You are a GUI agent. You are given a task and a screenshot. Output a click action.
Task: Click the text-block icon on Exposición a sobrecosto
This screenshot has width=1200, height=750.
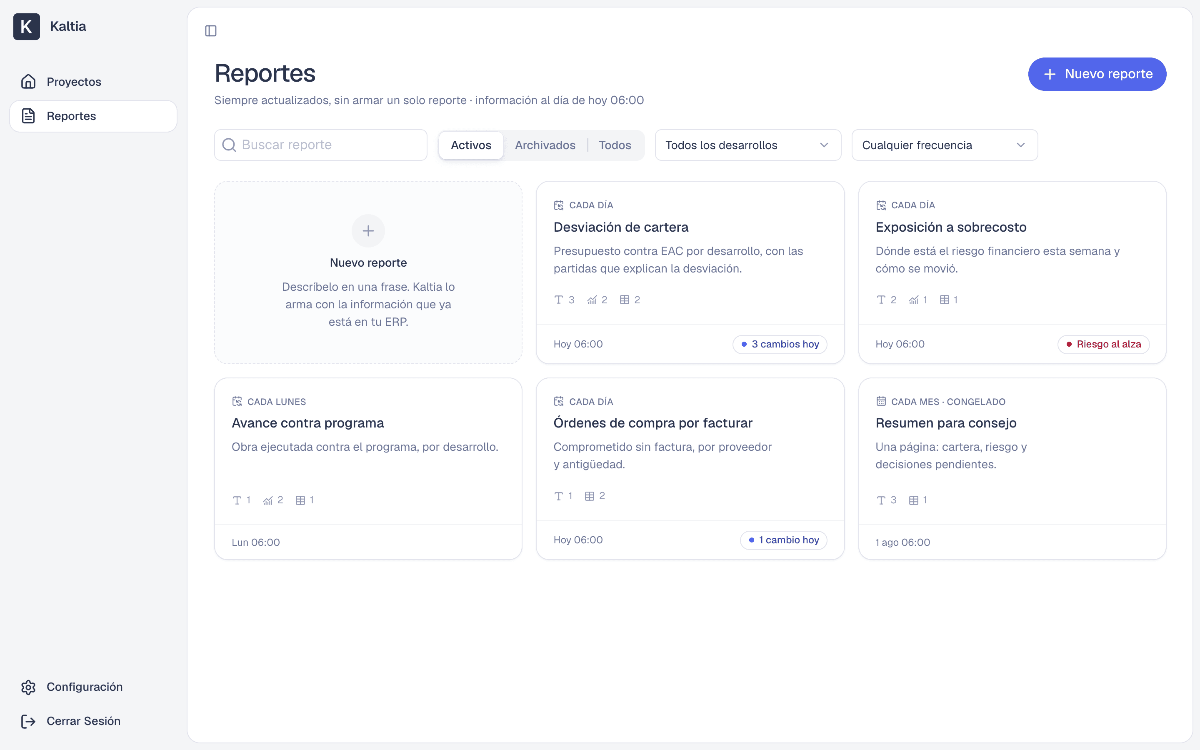coord(881,300)
